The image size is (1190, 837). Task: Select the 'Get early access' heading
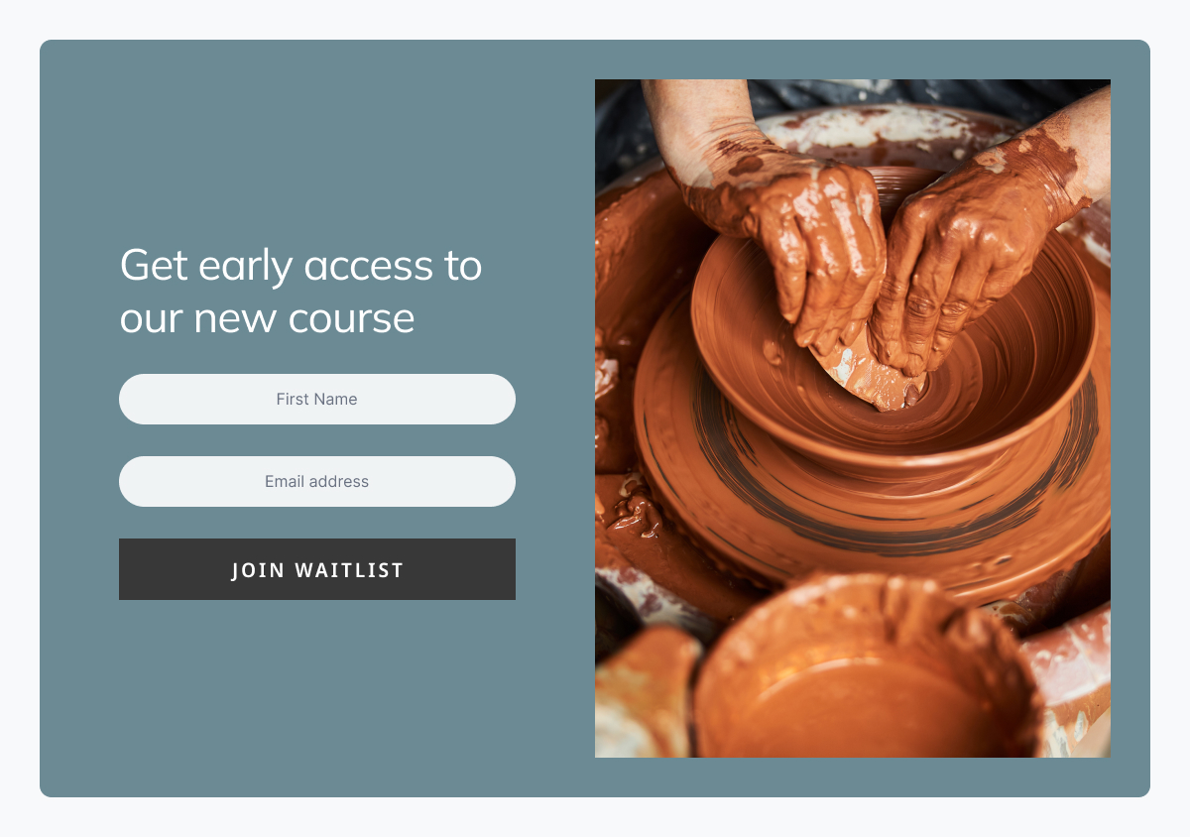pos(300,292)
